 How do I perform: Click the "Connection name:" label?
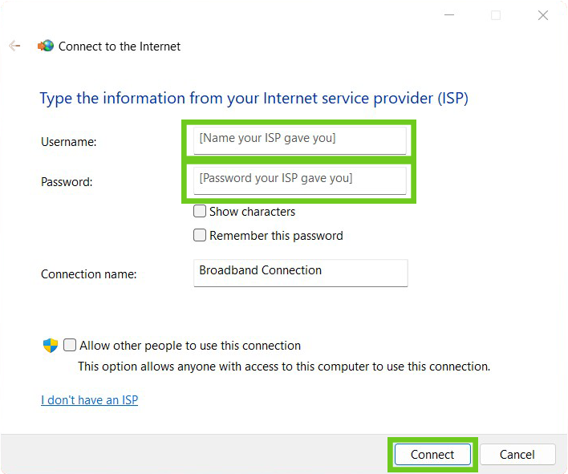coord(88,274)
